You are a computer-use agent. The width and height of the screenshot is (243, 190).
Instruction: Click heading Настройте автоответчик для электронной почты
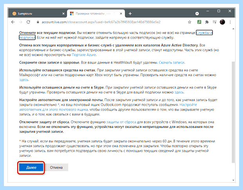click(x=61, y=100)
